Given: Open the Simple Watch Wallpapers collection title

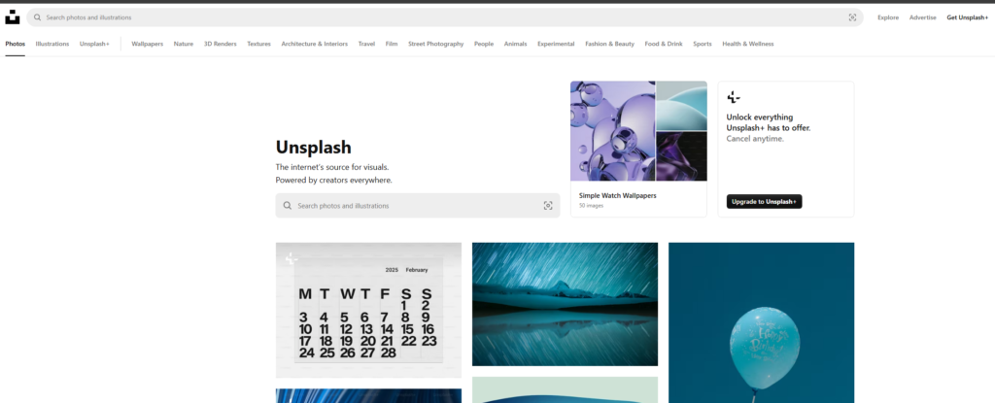Looking at the screenshot, I should click(617, 195).
